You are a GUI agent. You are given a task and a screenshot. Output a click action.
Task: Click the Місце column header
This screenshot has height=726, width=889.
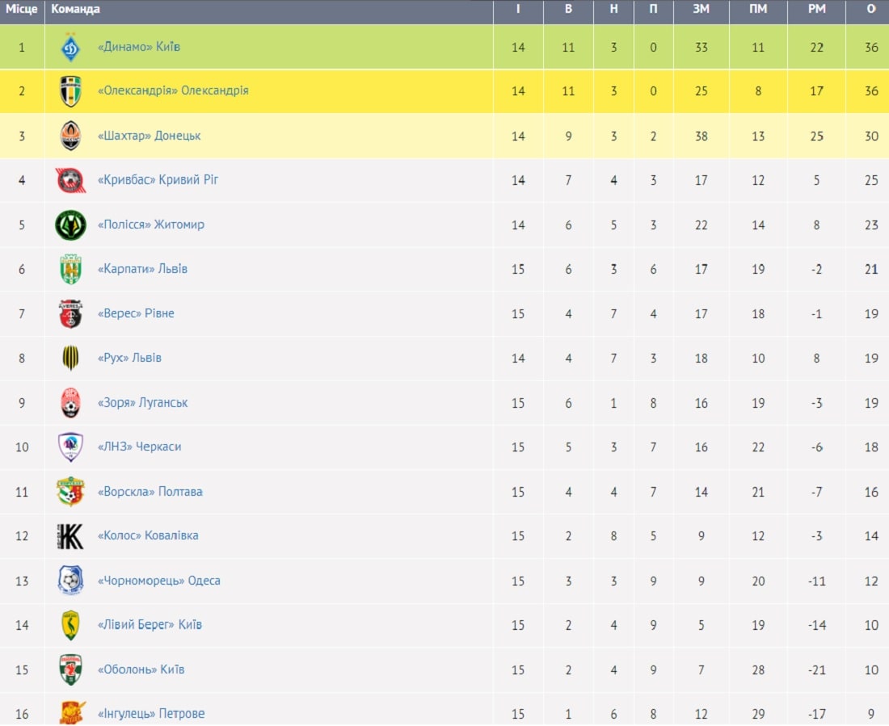click(x=22, y=9)
